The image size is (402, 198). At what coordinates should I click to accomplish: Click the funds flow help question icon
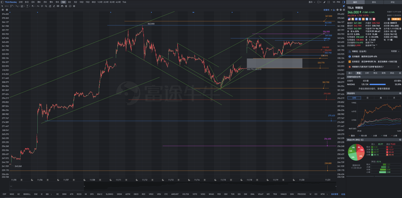click(x=400, y=93)
